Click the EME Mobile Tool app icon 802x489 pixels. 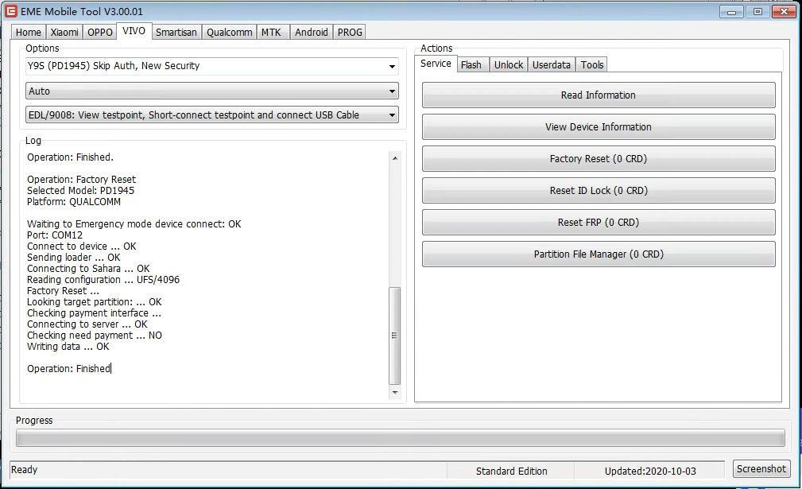tap(11, 11)
